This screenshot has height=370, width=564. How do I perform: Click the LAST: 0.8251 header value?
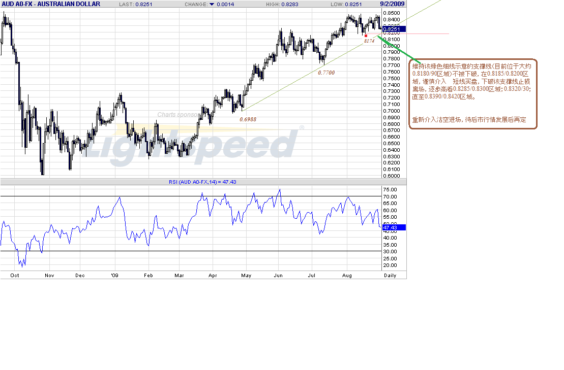click(x=136, y=4)
